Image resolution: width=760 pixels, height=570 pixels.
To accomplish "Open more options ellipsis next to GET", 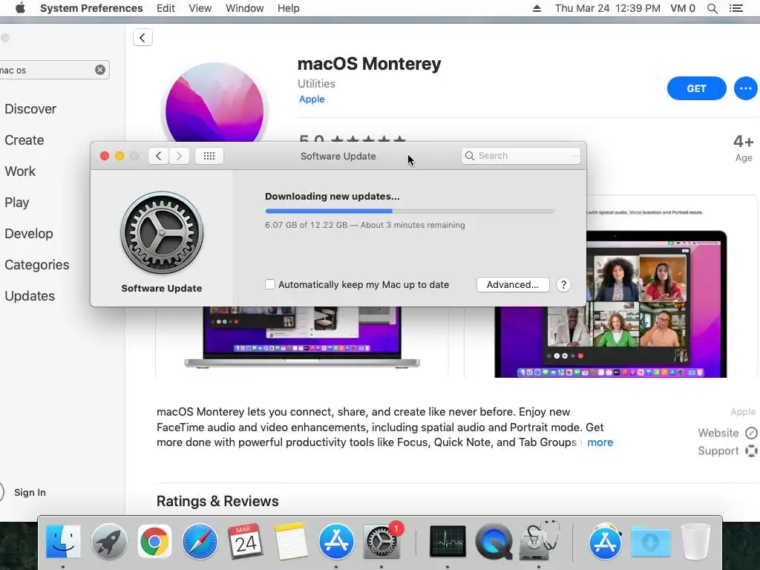I will pyautogui.click(x=745, y=88).
